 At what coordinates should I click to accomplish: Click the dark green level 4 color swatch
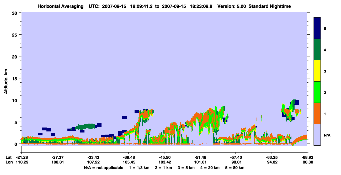317,50
